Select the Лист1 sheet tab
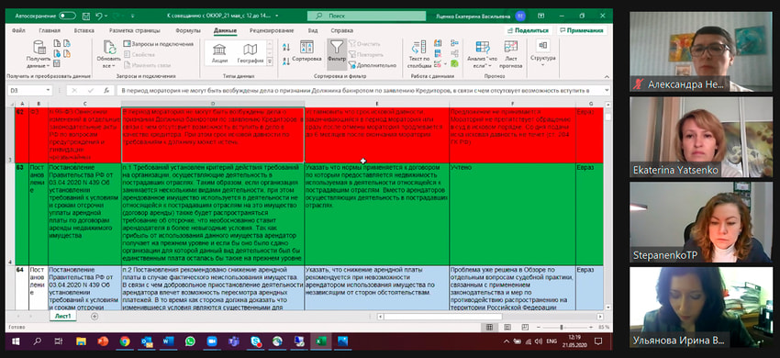 click(x=62, y=316)
